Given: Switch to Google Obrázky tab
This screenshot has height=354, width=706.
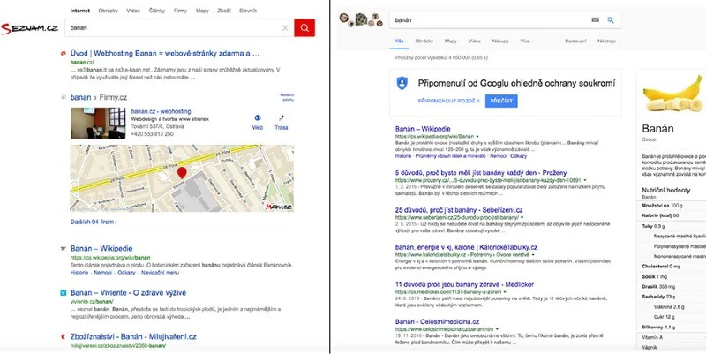Looking at the screenshot, I should (x=424, y=41).
